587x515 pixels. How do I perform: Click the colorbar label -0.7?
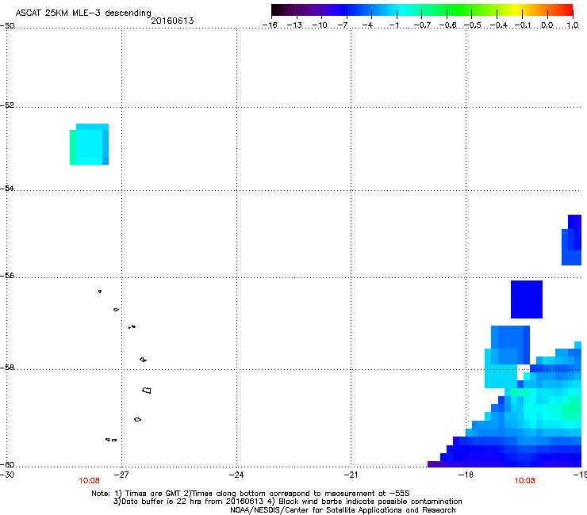coord(422,25)
